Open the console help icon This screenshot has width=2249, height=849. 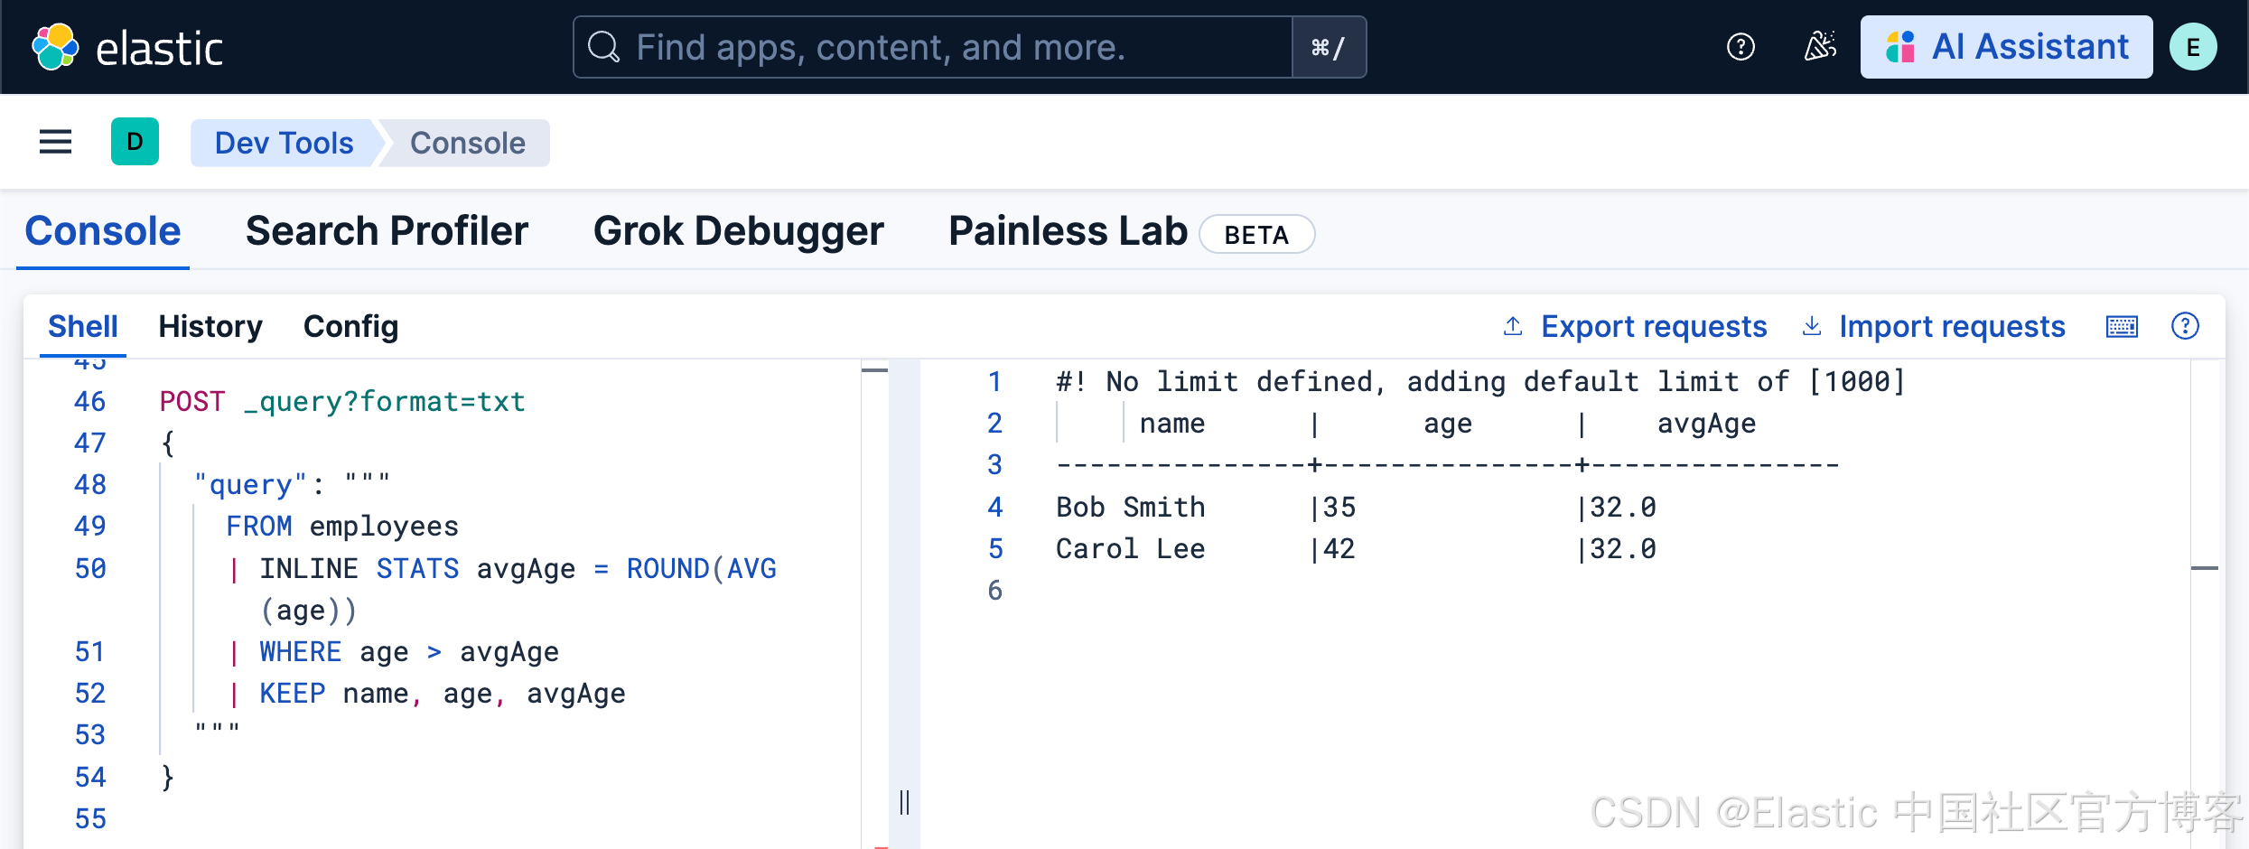coord(2185,326)
